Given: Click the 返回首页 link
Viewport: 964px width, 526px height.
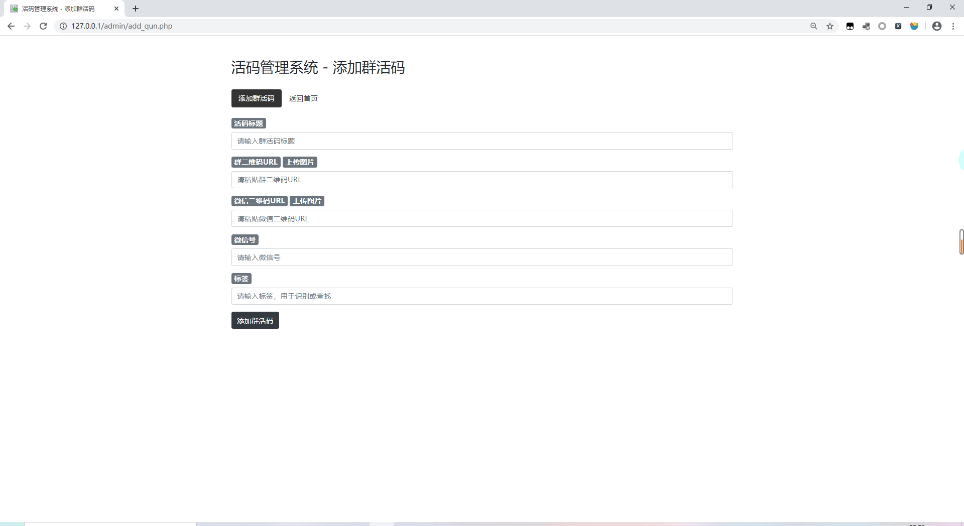Looking at the screenshot, I should click(303, 98).
